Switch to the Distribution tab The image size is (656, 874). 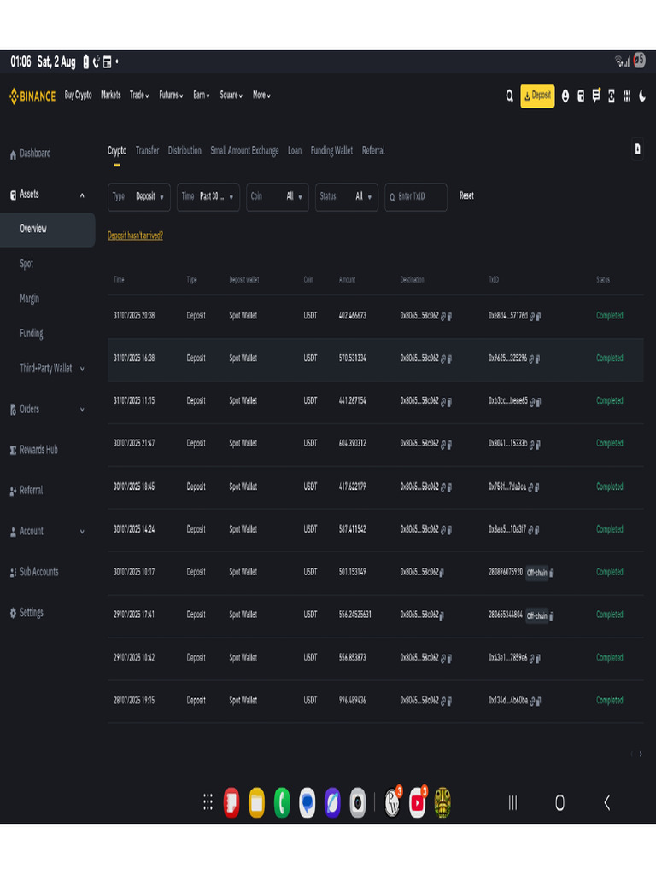tap(184, 150)
